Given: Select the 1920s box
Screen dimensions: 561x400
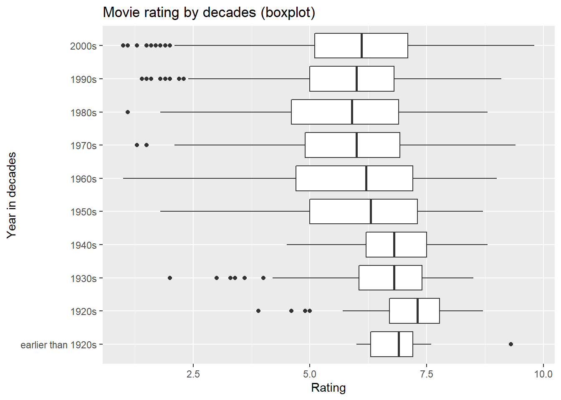Looking at the screenshot, I should pos(414,311).
